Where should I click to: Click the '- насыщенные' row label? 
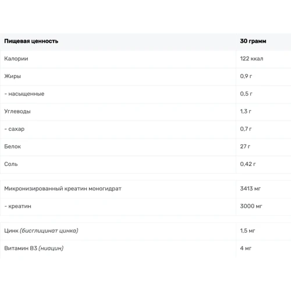tap(24, 94)
